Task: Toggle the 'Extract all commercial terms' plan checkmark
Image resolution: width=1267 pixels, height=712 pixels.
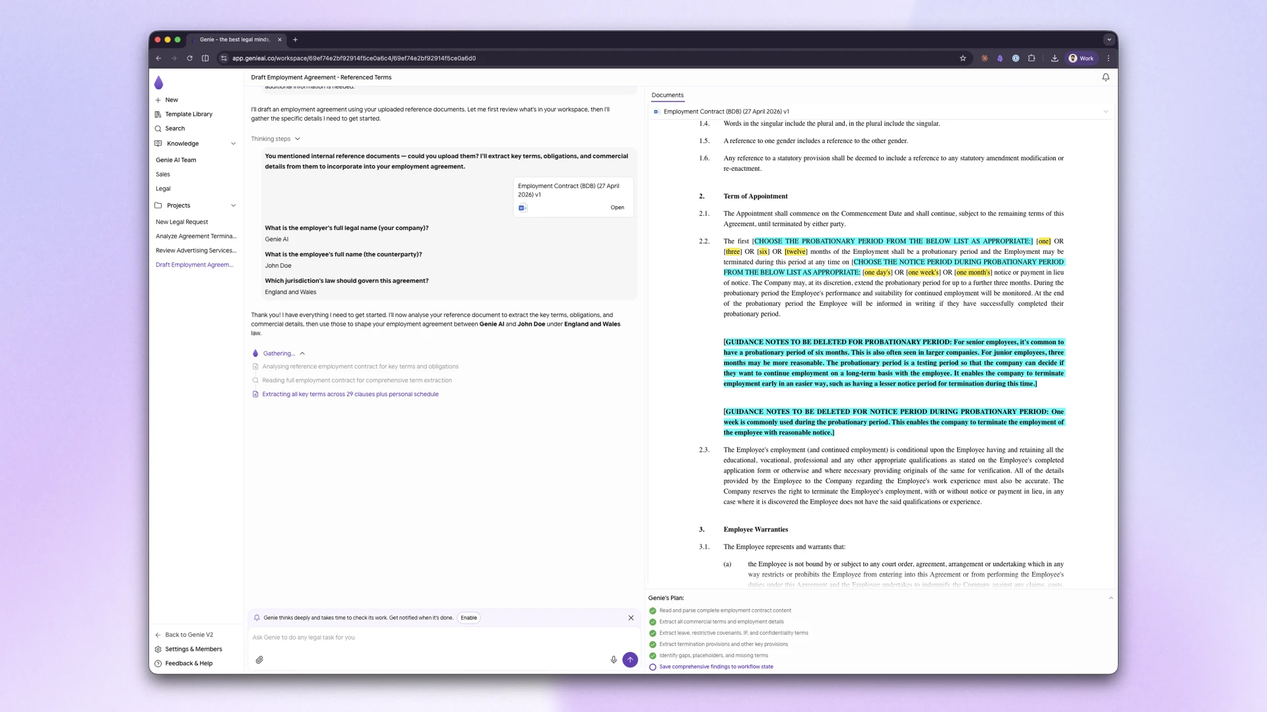Action: pos(653,622)
